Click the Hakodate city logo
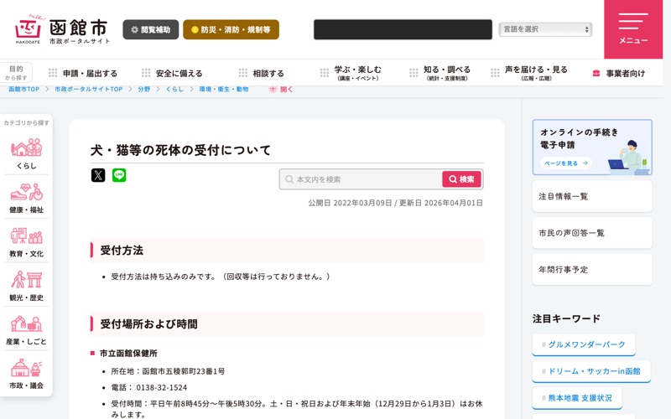The height and width of the screenshot is (419, 671). coord(62,29)
